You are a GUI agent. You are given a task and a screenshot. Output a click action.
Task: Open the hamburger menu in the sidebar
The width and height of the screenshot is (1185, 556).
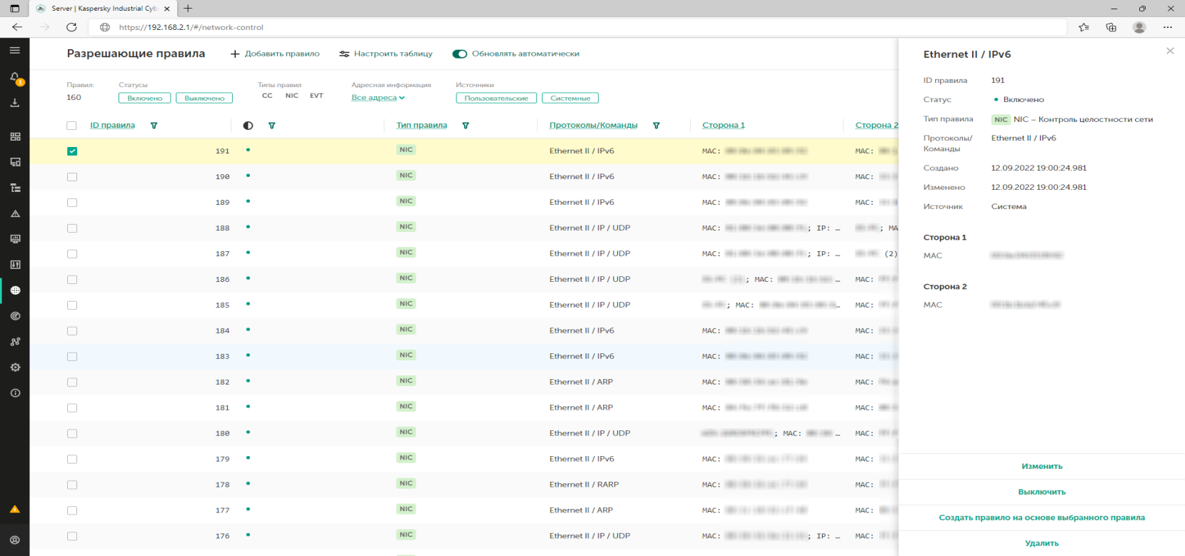[15, 51]
